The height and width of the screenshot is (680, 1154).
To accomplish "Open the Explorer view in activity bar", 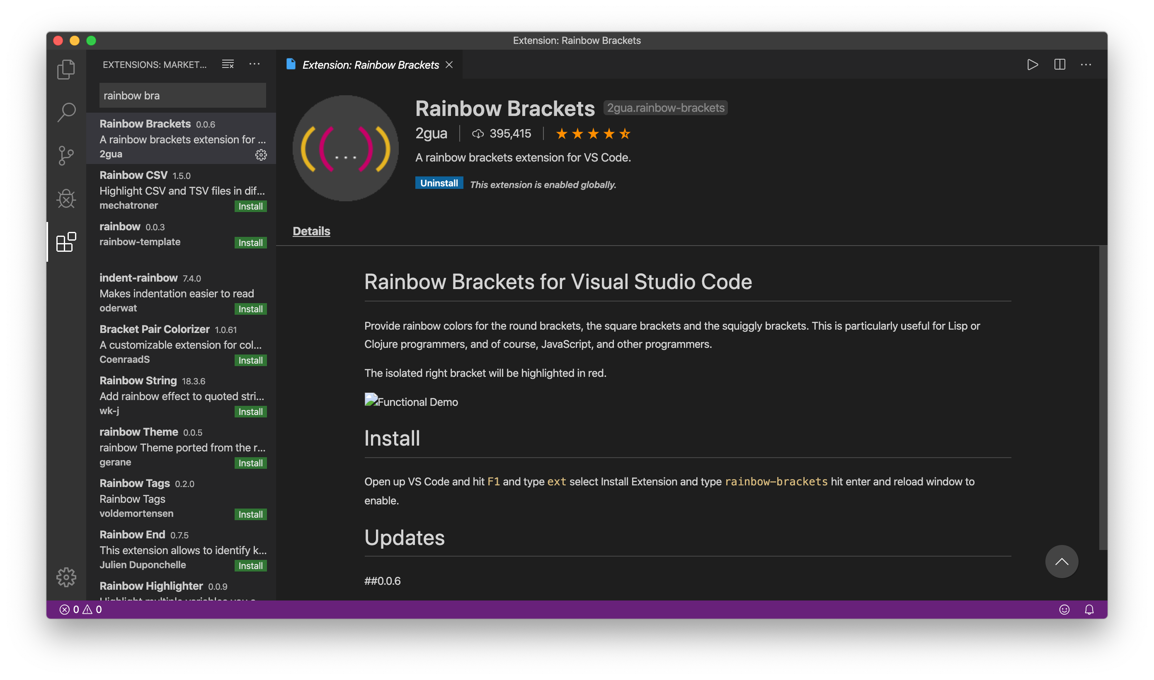I will 66,70.
